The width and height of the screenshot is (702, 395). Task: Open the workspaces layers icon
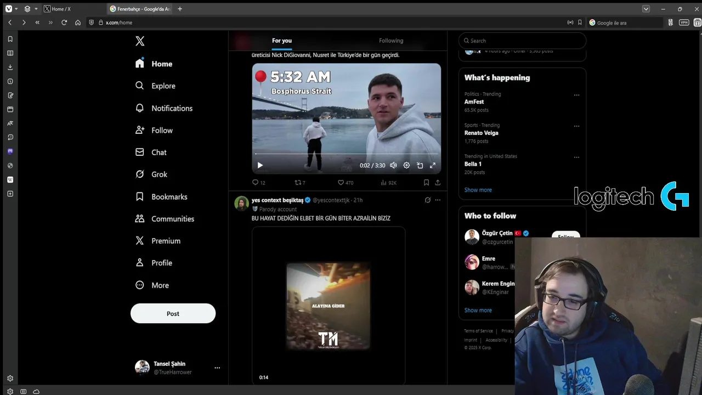click(x=27, y=9)
